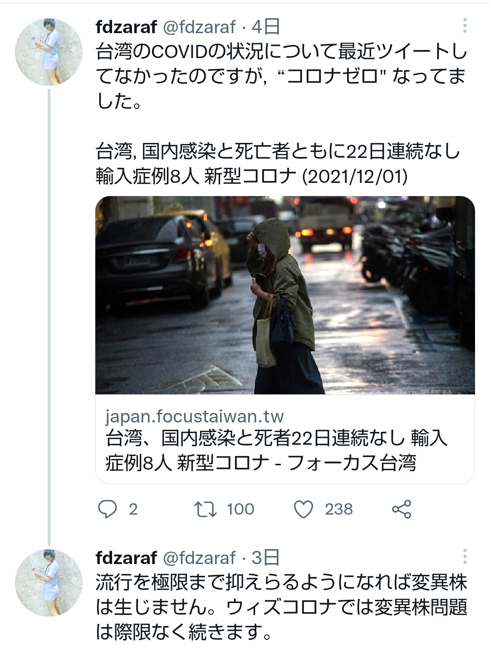Open the three-dot menu on the second tweet
Screen dimensions: 490x648
[x=465, y=556]
